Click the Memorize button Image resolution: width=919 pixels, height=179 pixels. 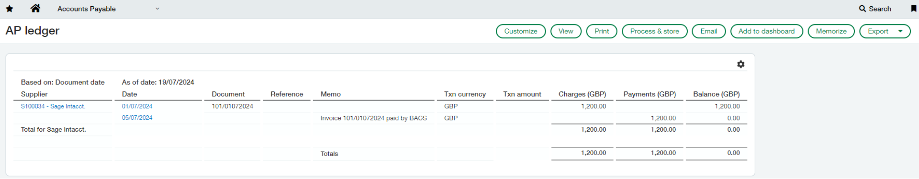click(x=831, y=31)
